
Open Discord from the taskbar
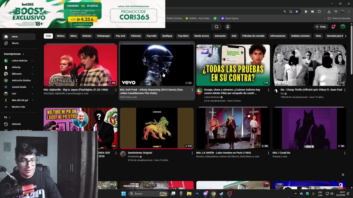205,194
